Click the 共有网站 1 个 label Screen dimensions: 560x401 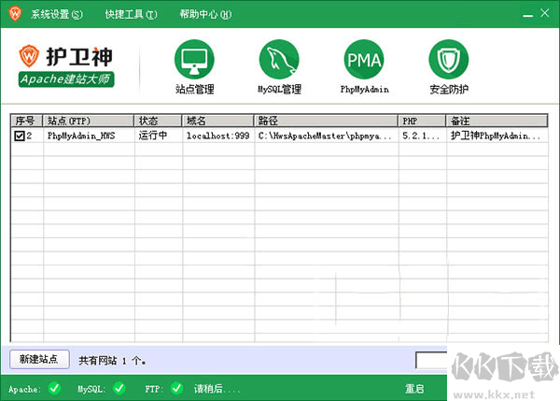point(112,361)
